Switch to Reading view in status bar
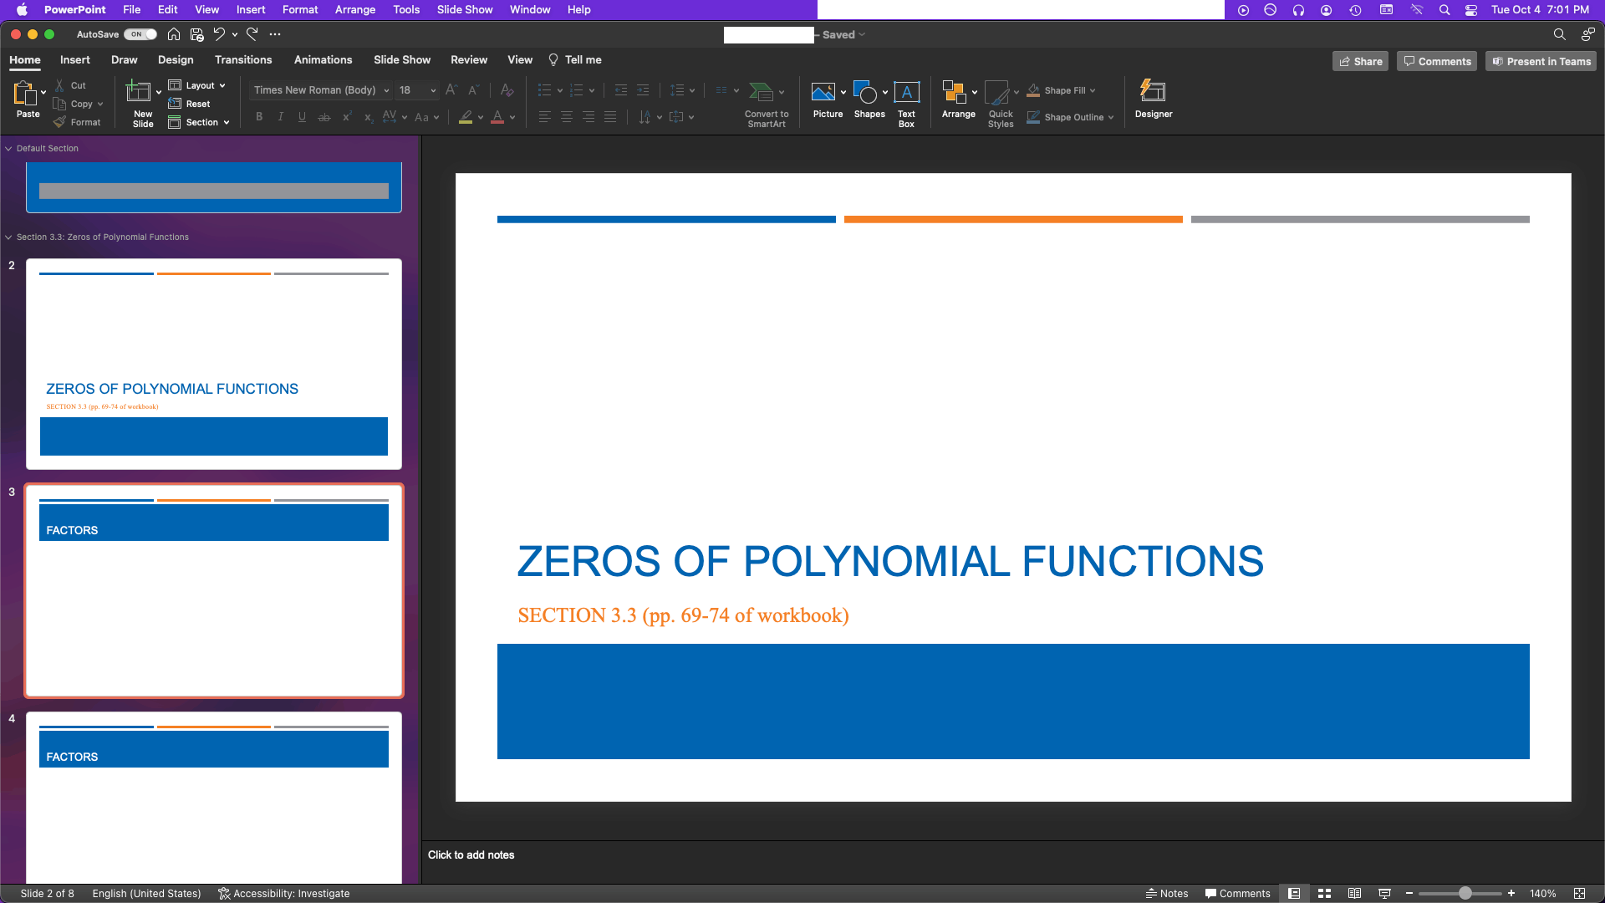The image size is (1605, 903). click(x=1354, y=893)
